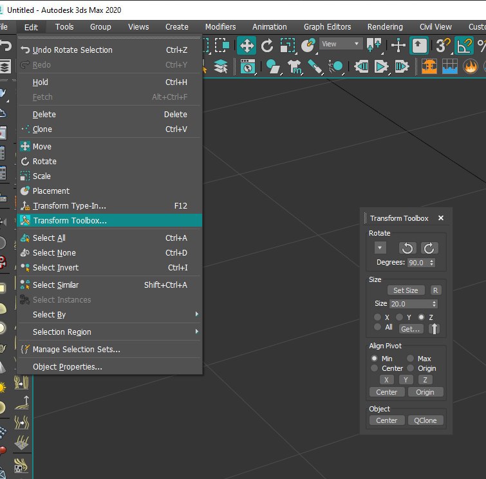486x479 pixels.
Task: Open the Rendering menu
Action: [385, 27]
